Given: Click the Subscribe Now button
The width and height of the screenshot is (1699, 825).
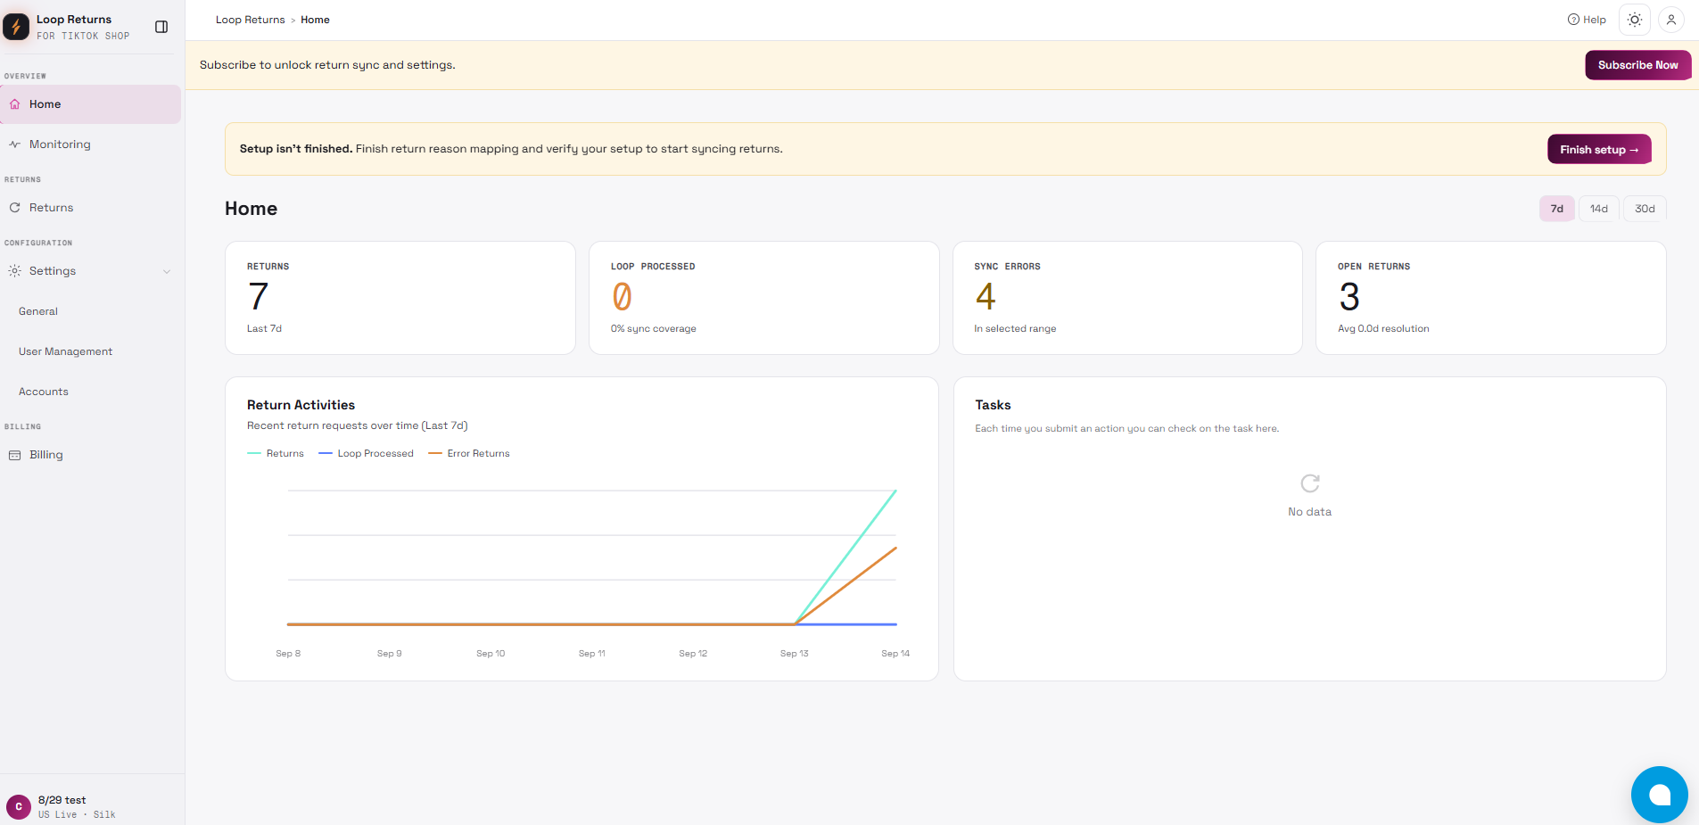Looking at the screenshot, I should click(1637, 65).
